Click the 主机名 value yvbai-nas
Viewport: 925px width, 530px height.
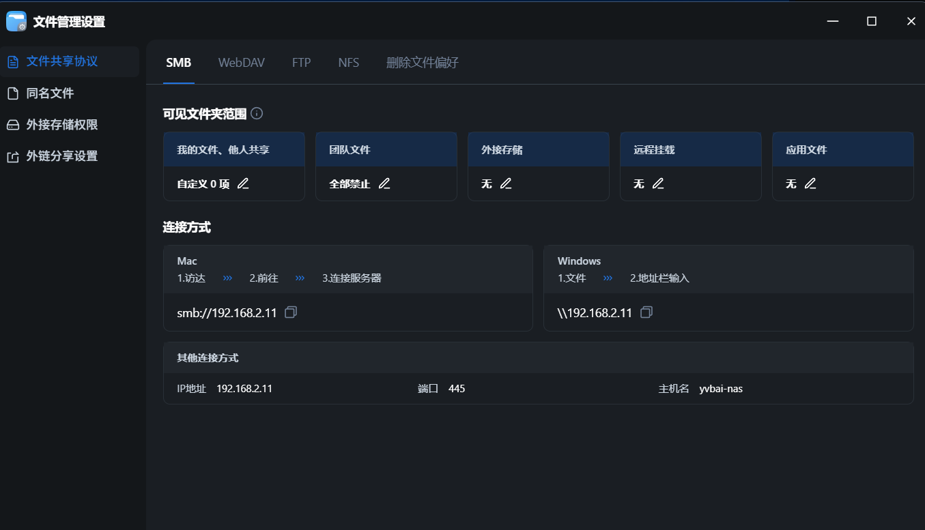coord(721,389)
